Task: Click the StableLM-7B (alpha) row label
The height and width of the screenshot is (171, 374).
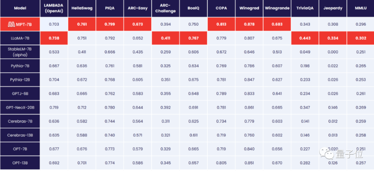Action: 20,52
